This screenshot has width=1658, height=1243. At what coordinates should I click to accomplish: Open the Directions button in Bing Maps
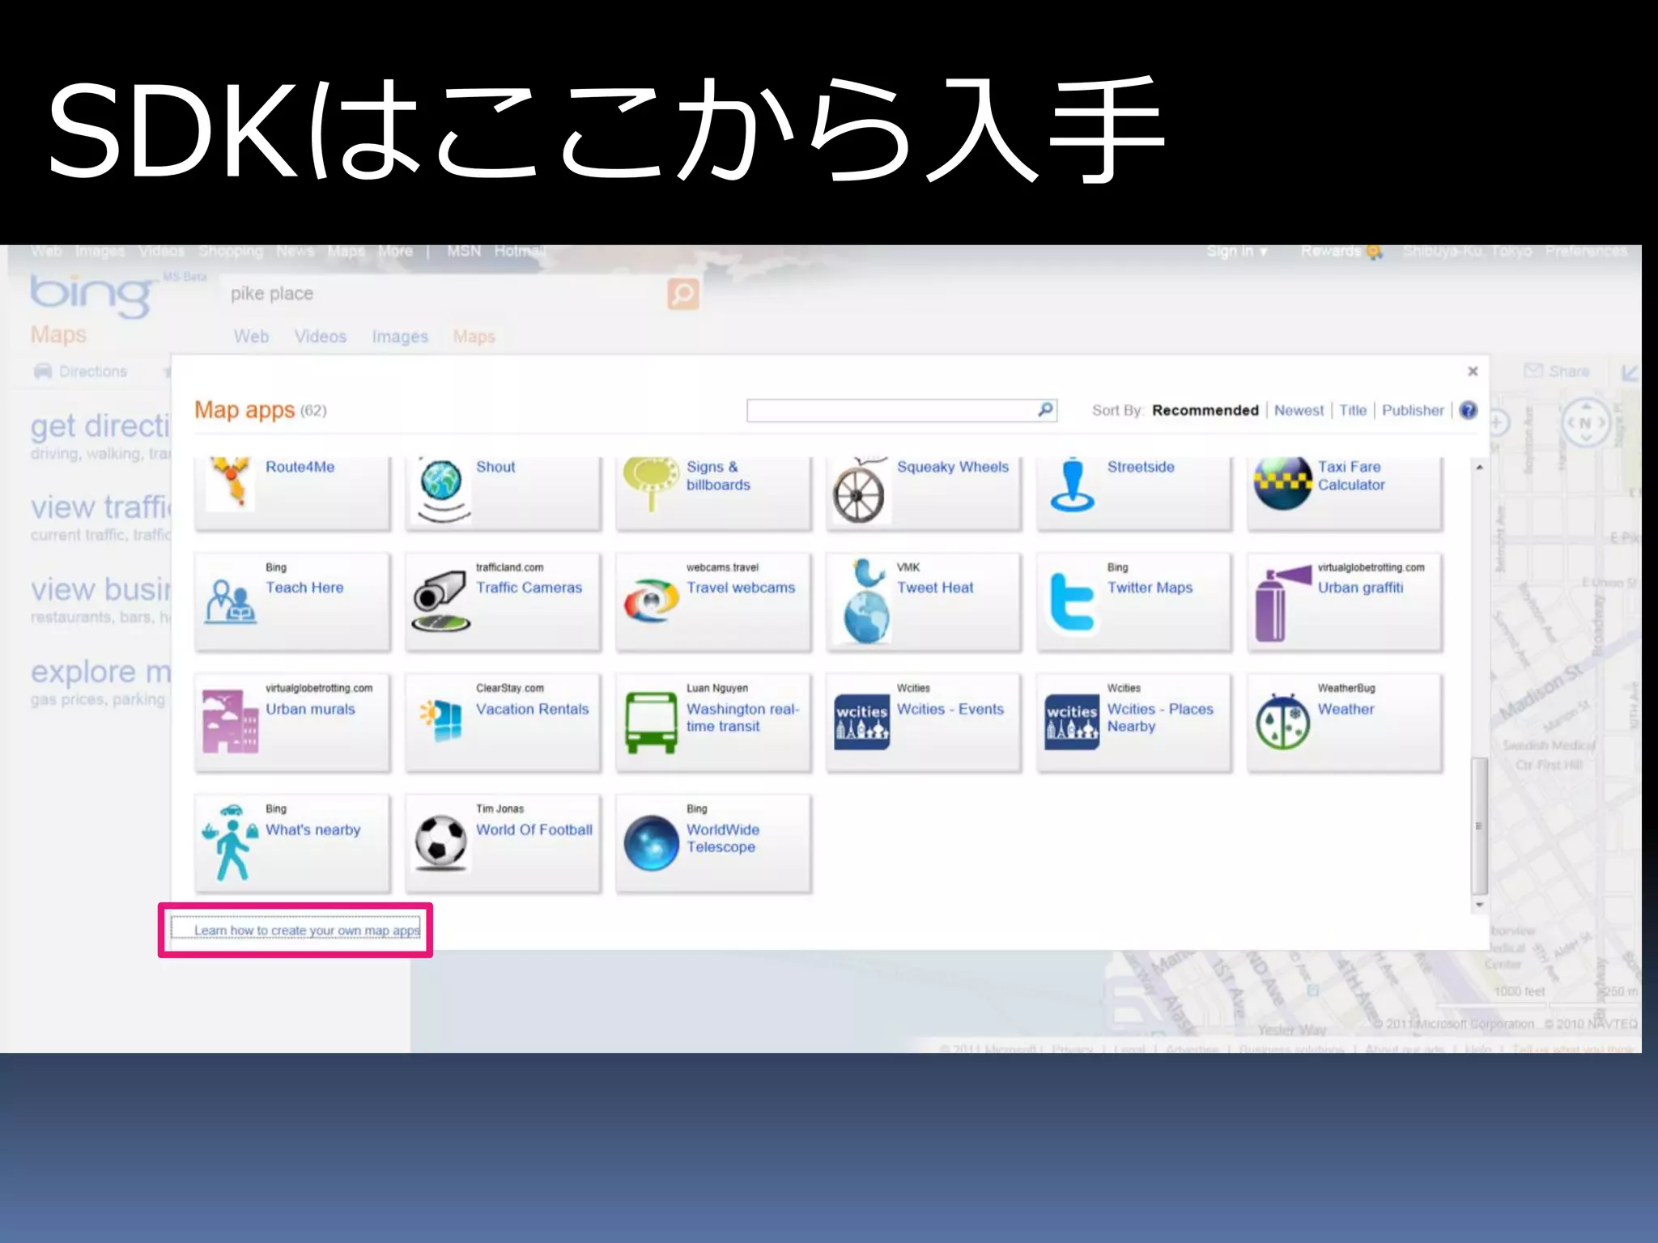[x=81, y=371]
